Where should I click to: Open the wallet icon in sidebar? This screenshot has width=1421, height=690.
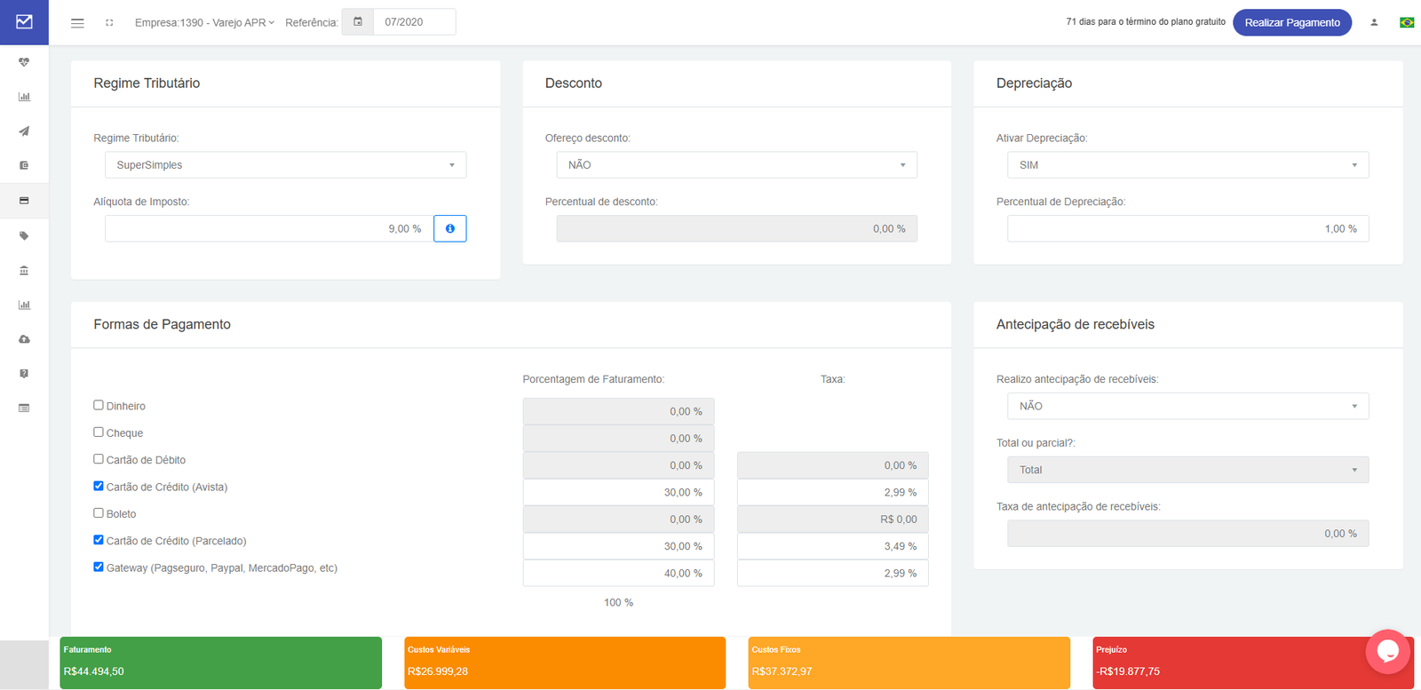(24, 165)
